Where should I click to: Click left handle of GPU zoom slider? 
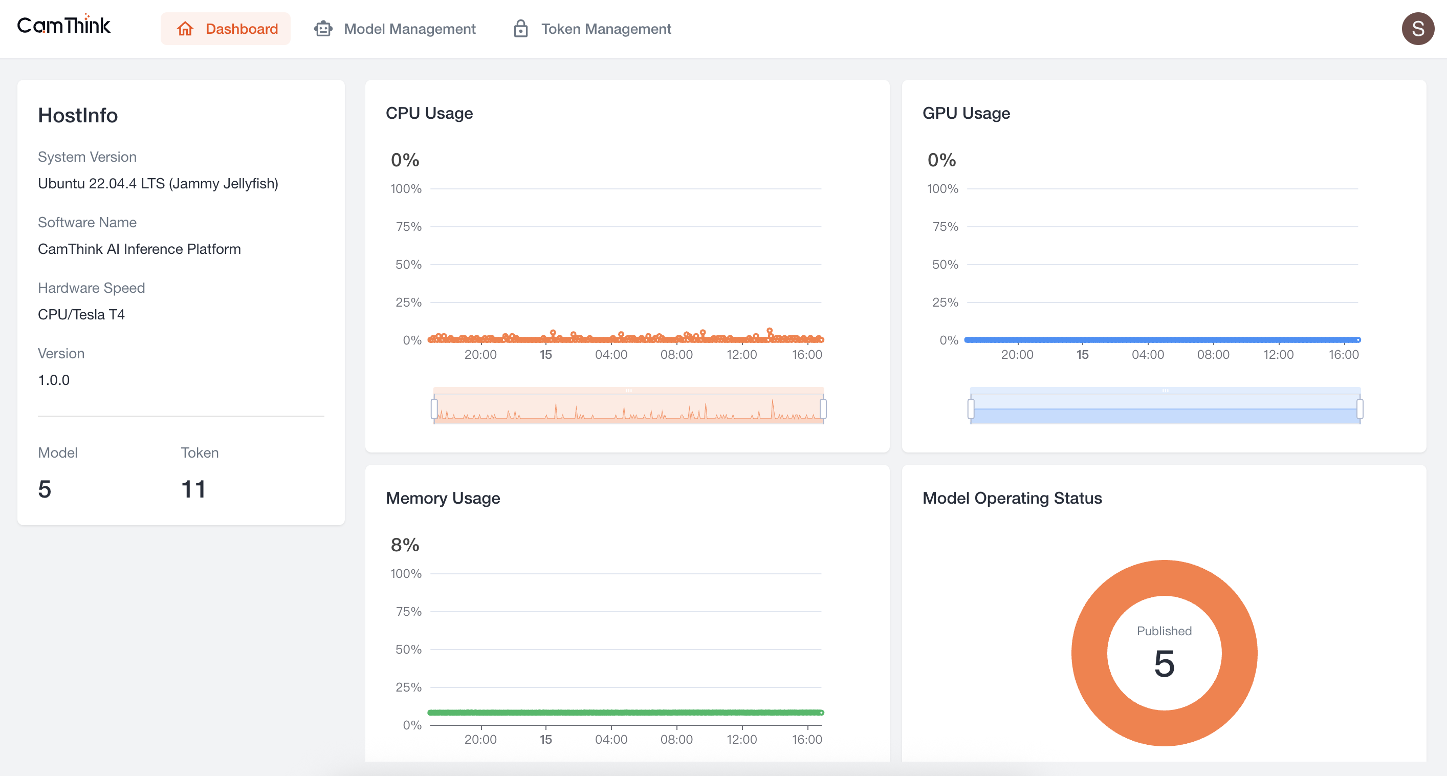pyautogui.click(x=971, y=408)
